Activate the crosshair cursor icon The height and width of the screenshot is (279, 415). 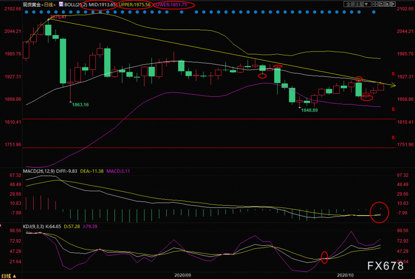[375, 4]
